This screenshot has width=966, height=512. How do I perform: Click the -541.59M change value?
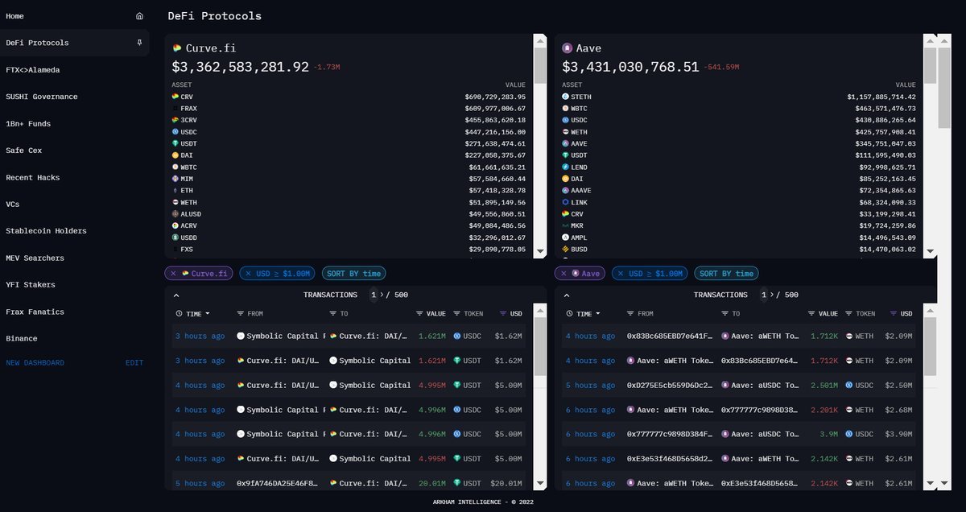click(x=721, y=68)
